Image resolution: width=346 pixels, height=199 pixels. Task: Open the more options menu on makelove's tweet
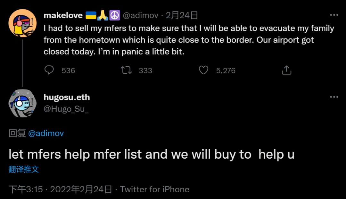pyautogui.click(x=334, y=15)
